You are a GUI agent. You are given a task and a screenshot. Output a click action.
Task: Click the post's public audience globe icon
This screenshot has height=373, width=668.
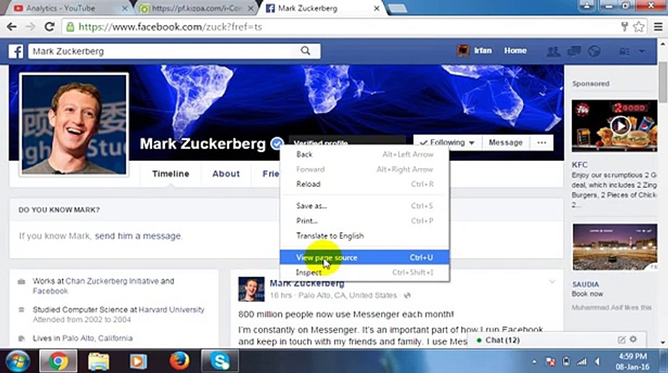[407, 296]
